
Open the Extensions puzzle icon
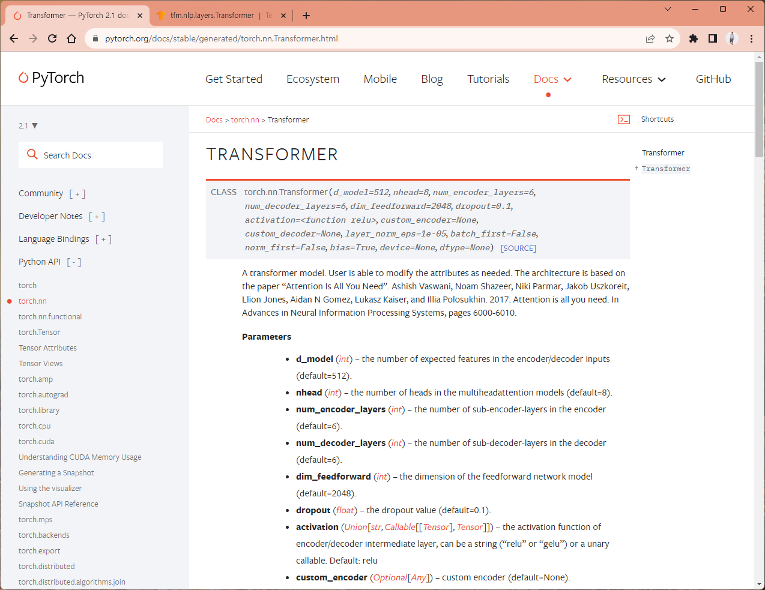coord(694,38)
